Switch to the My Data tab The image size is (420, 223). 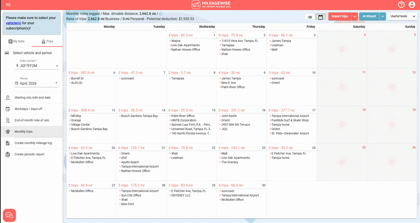point(17,41)
